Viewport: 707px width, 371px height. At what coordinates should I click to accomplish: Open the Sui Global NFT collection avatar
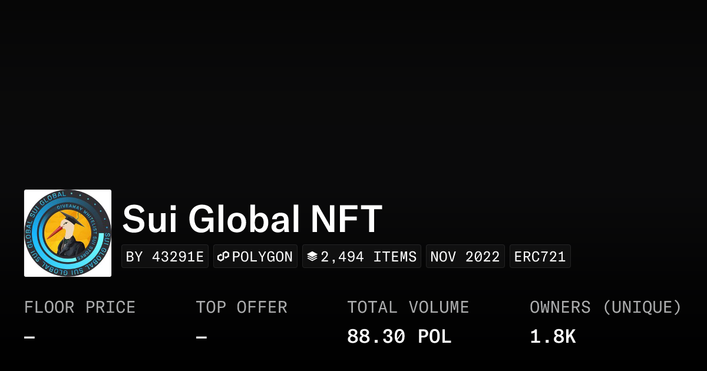point(68,233)
